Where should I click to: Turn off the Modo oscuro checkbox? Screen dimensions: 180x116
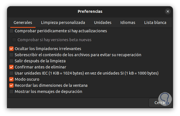coord(11,79)
